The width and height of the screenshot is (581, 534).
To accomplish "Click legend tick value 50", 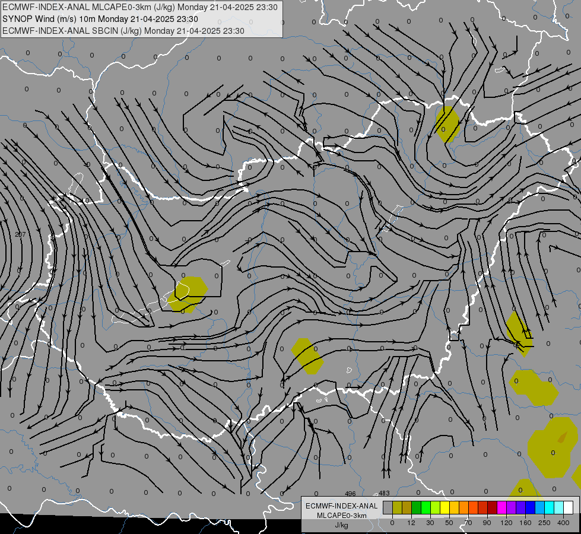I will [x=449, y=523].
